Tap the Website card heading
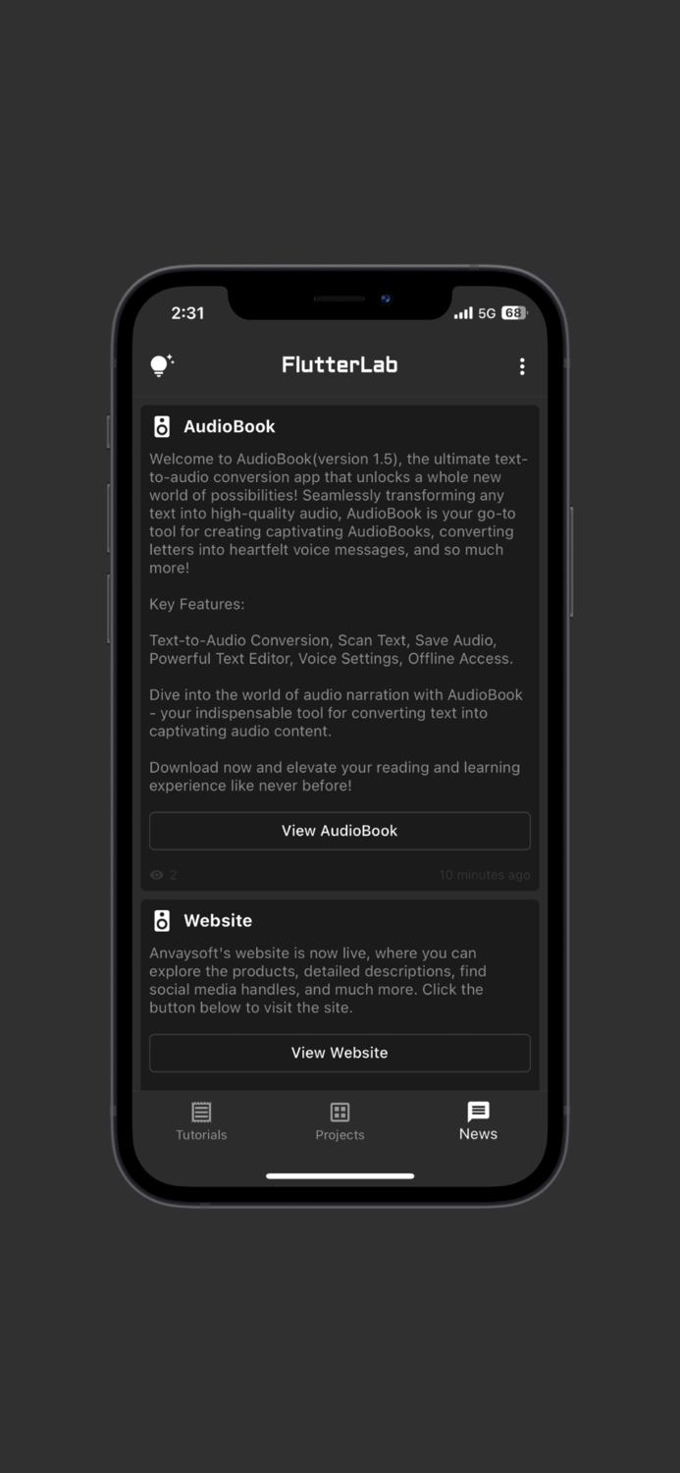The height and width of the screenshot is (1473, 680). point(218,920)
